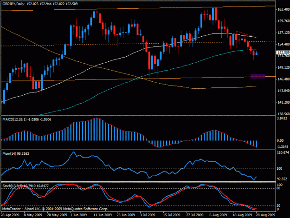This screenshot has height=218, width=290.
Task: Click the 1 Jun 2009 date label
Action: pyautogui.click(x=78, y=215)
